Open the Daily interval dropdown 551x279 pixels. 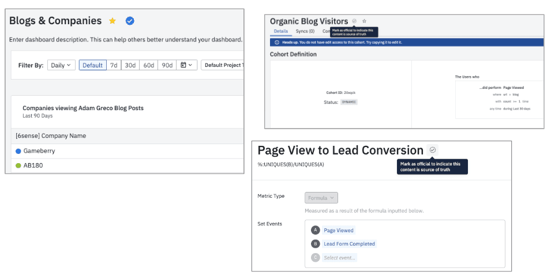click(x=61, y=65)
